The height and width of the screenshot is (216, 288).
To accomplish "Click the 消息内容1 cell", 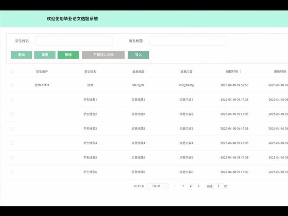I will coord(186,100).
